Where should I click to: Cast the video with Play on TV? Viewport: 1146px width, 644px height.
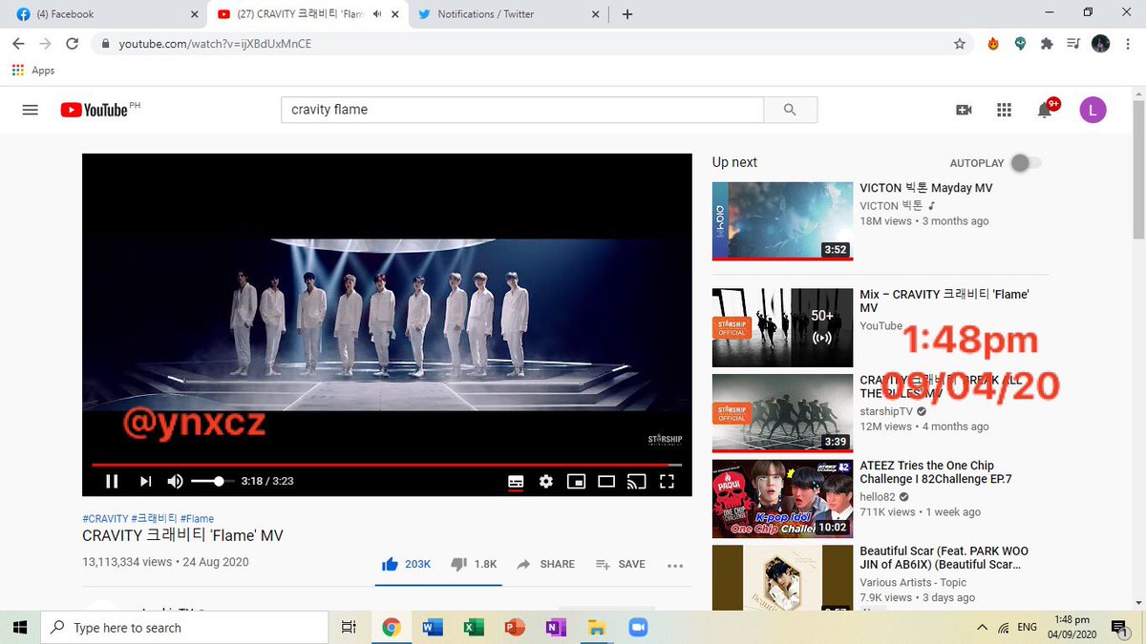pos(636,482)
